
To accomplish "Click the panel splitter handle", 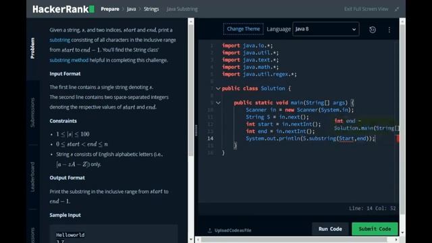I will tap(196, 130).
